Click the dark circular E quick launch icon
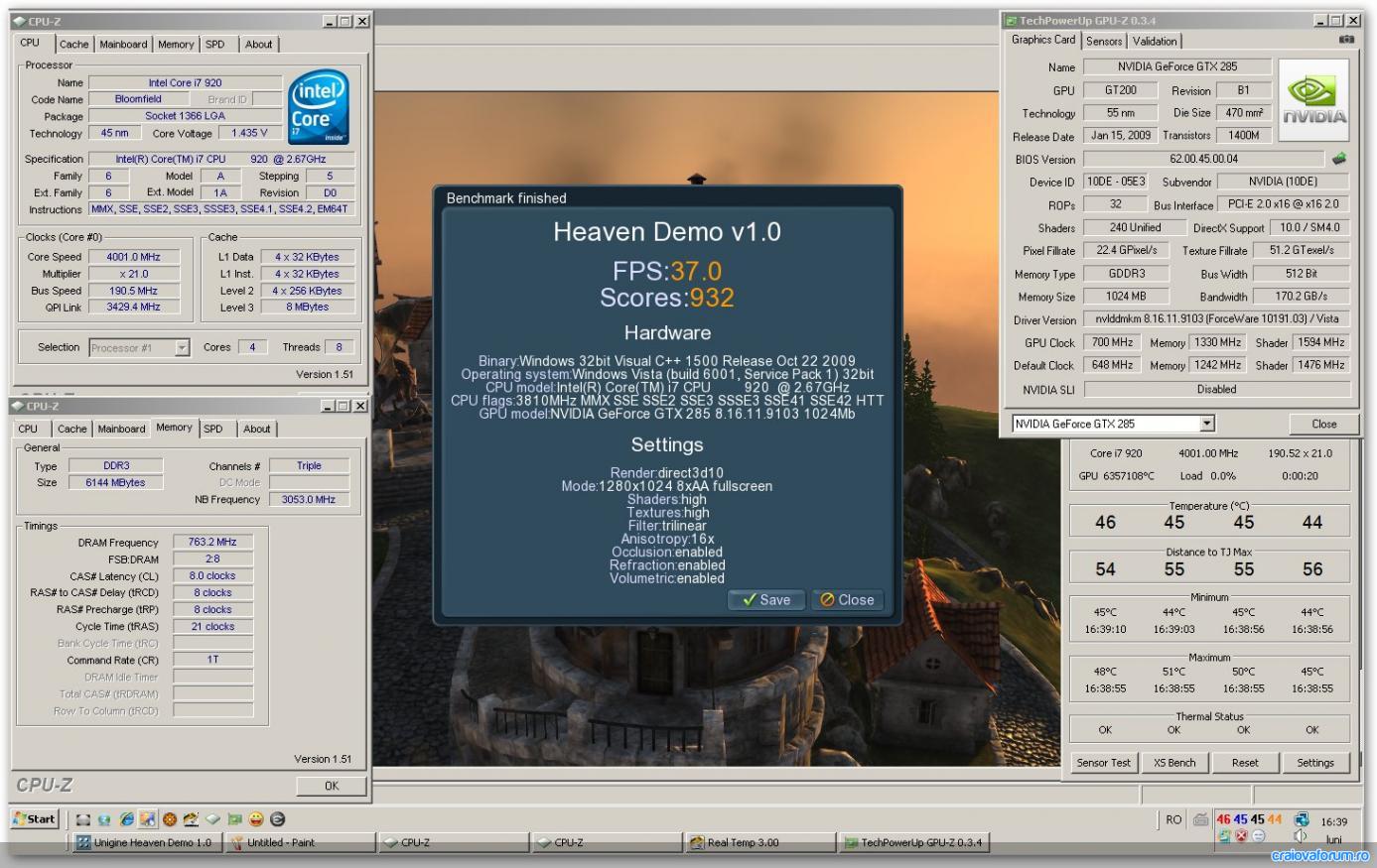This screenshot has width=1377, height=868. [278, 819]
